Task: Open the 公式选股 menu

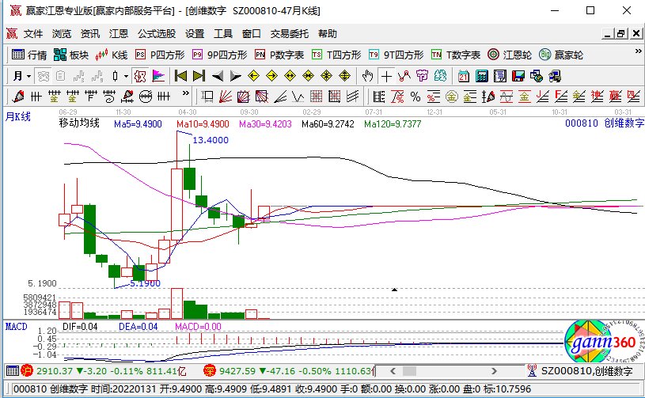Action: pos(157,34)
